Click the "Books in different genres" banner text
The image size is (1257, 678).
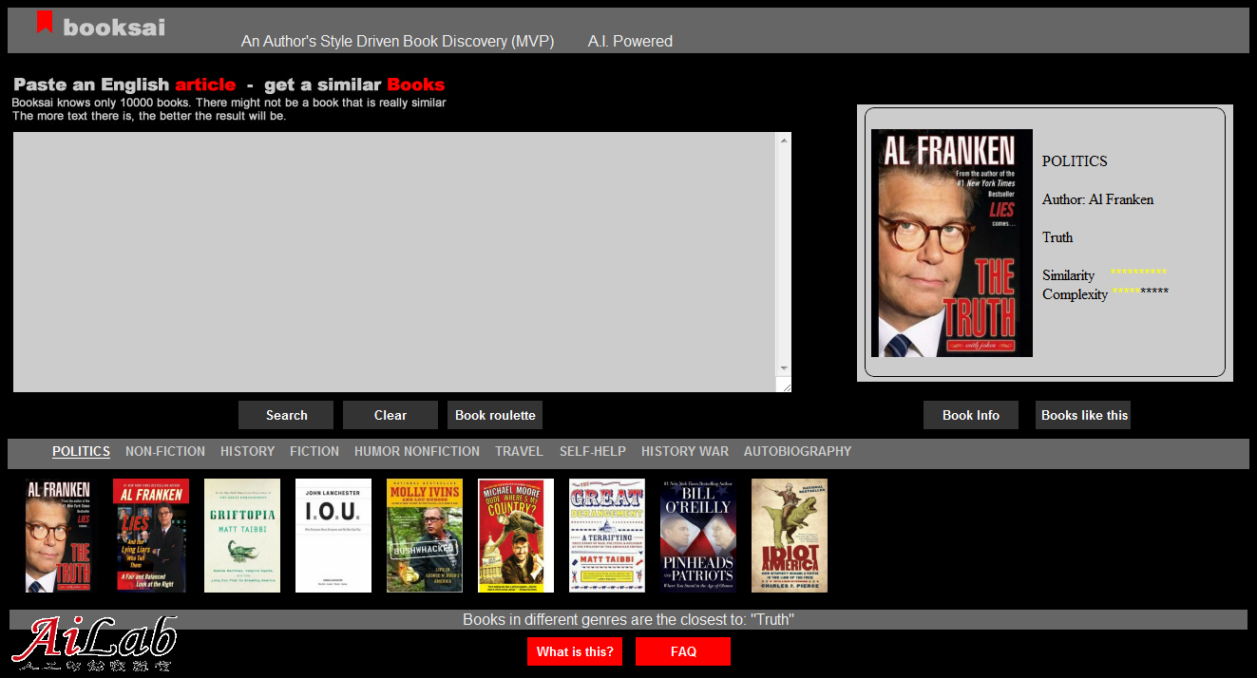(628, 619)
